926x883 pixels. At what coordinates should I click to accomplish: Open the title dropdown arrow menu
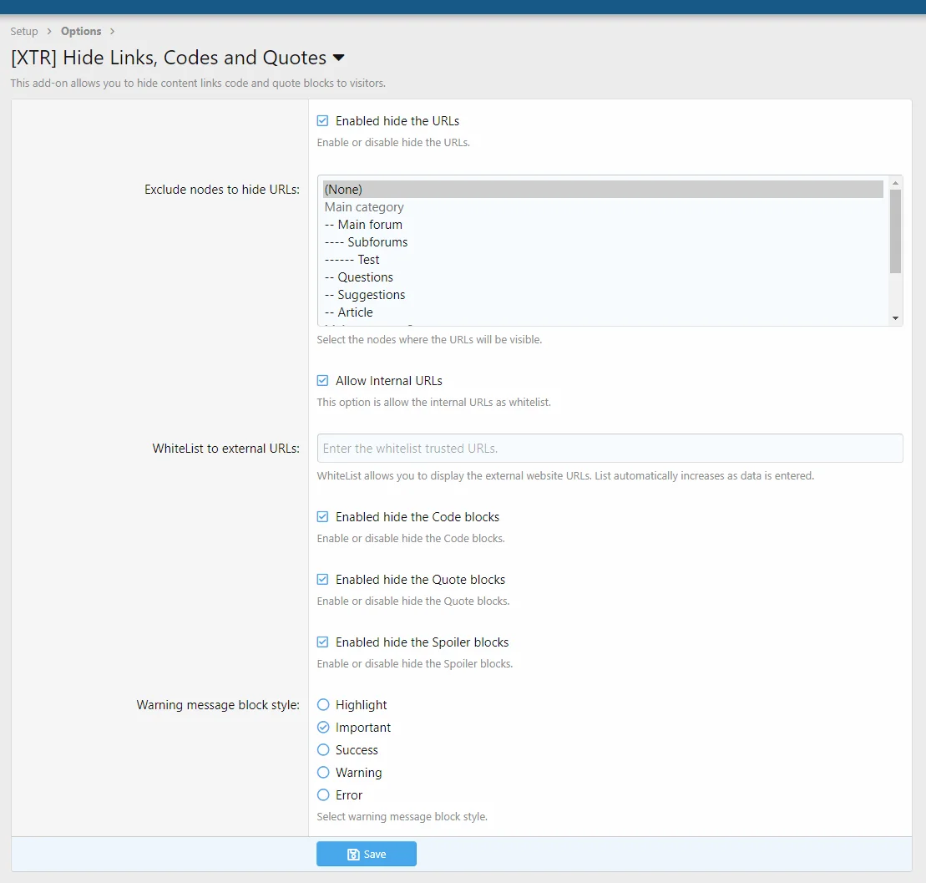click(338, 58)
